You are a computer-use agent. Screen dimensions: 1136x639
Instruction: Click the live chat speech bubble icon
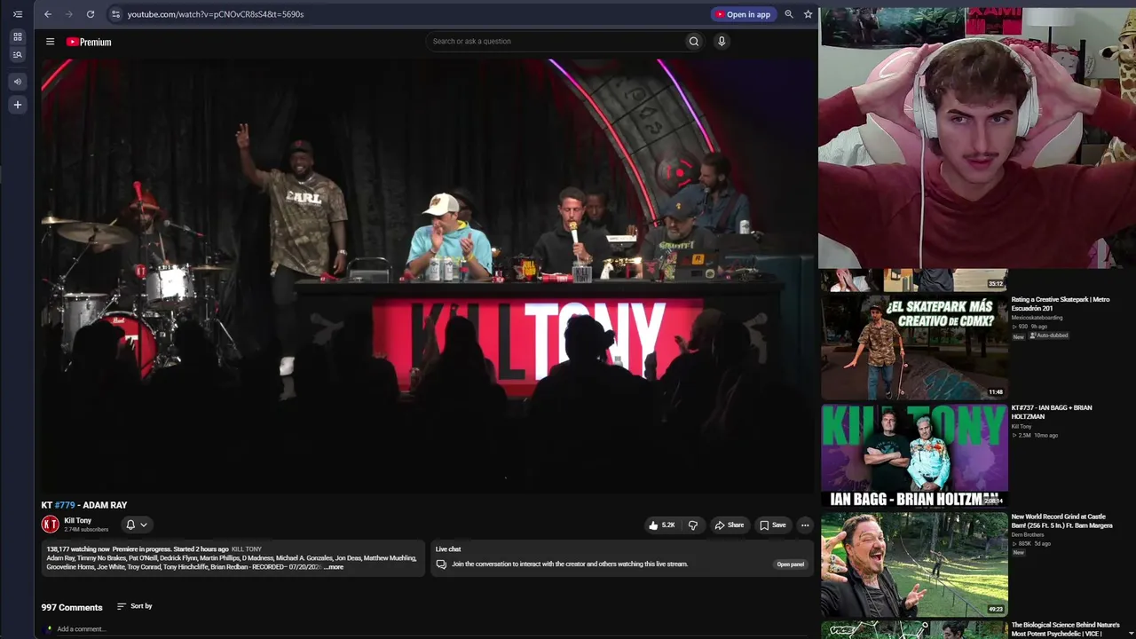point(441,564)
